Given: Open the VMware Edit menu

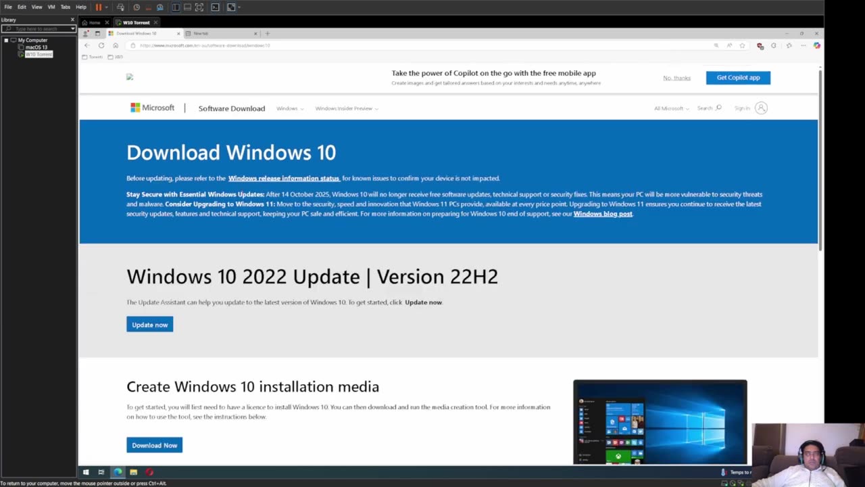Looking at the screenshot, I should 22,7.
